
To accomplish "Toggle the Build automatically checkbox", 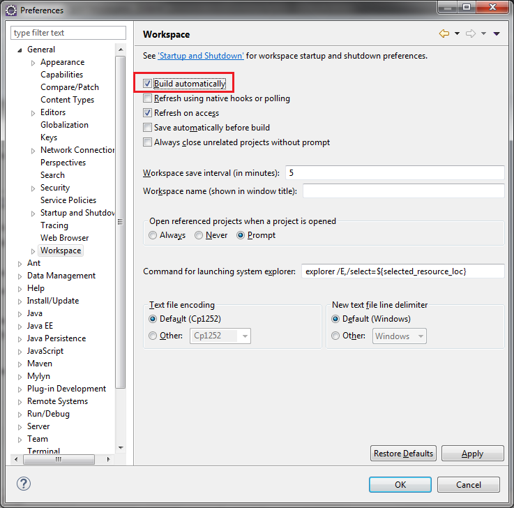I will [147, 83].
